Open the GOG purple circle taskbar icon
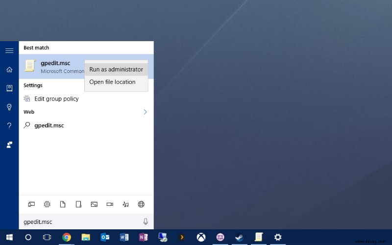This screenshot has width=392, height=245. [220, 237]
